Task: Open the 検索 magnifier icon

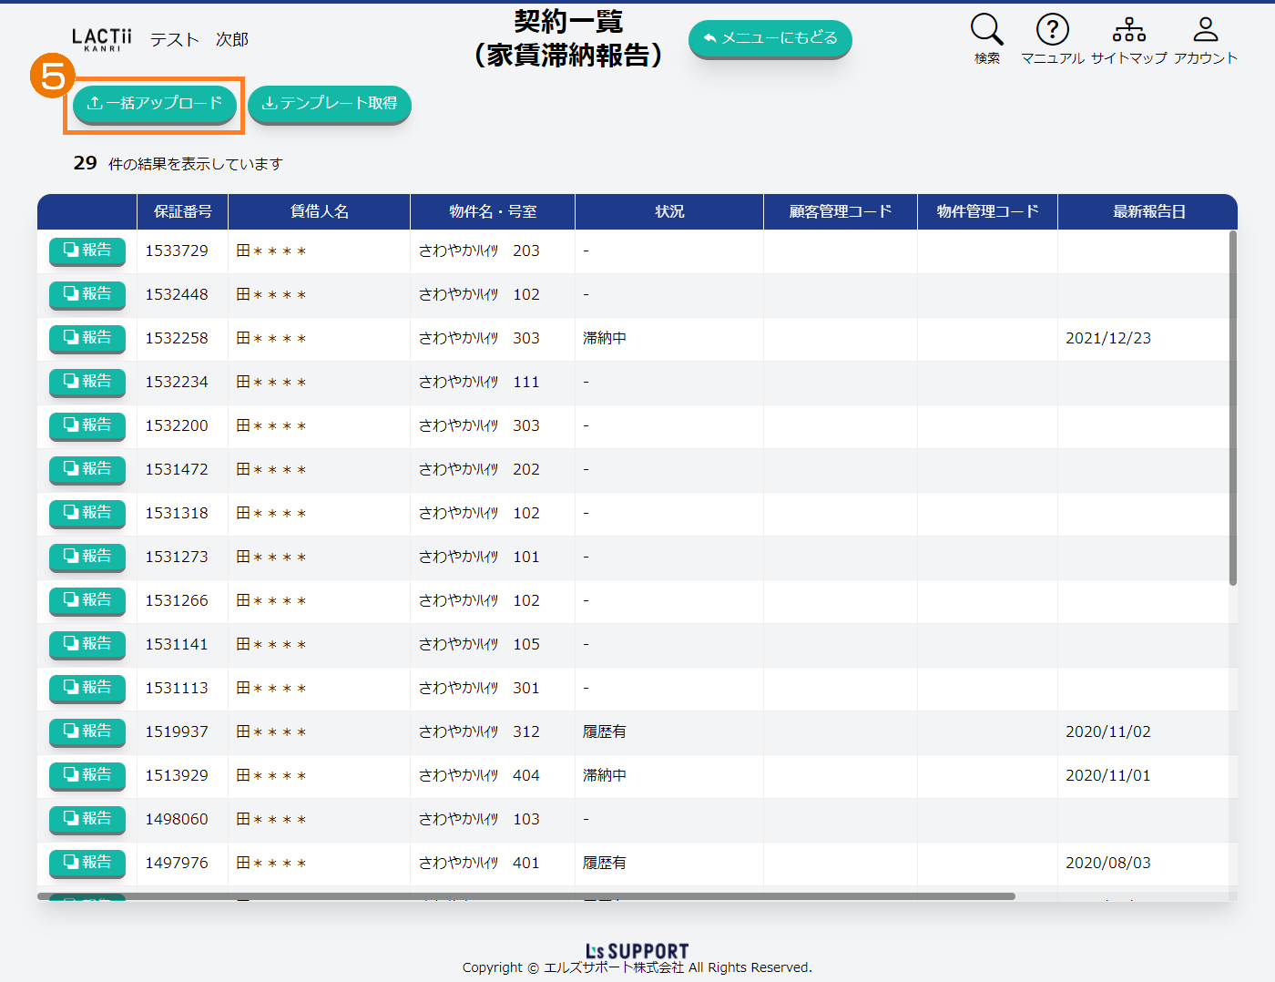Action: click(x=986, y=31)
